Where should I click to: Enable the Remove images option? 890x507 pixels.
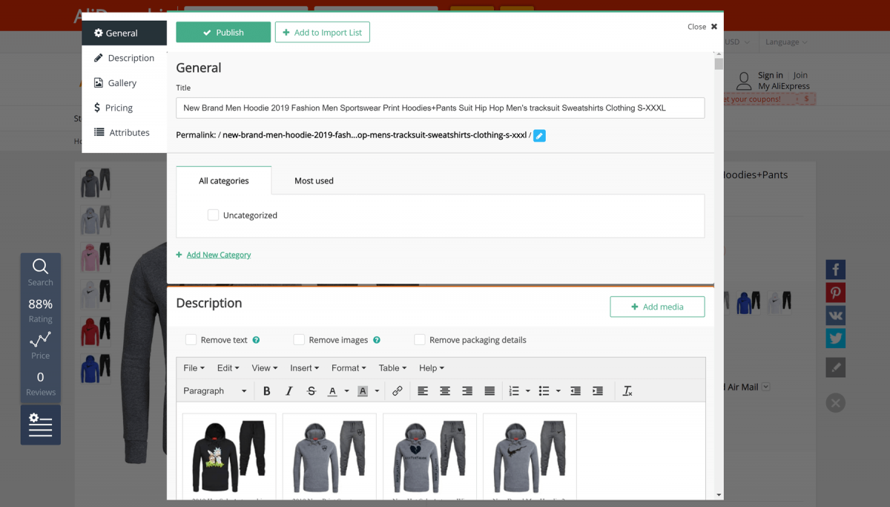pos(299,339)
